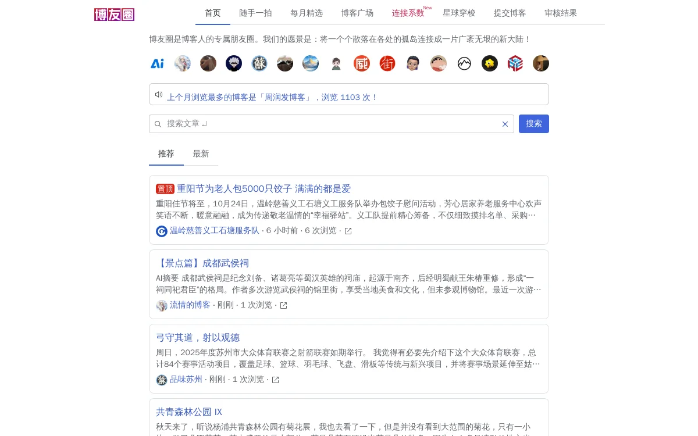This screenshot has height=436, width=698.
Task: Open external link icon for 成都武侯祠 post
Action: point(284,305)
